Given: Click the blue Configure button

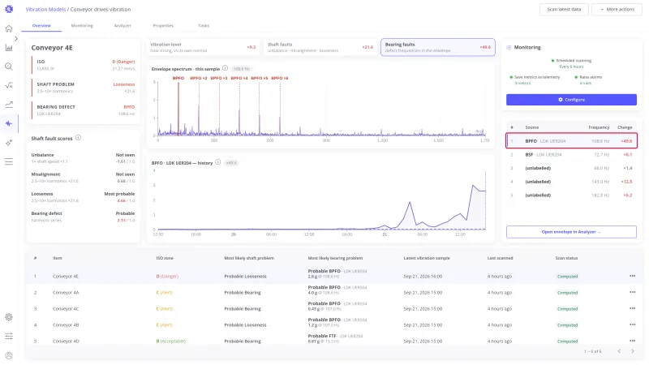Looking at the screenshot, I should 571,99.
